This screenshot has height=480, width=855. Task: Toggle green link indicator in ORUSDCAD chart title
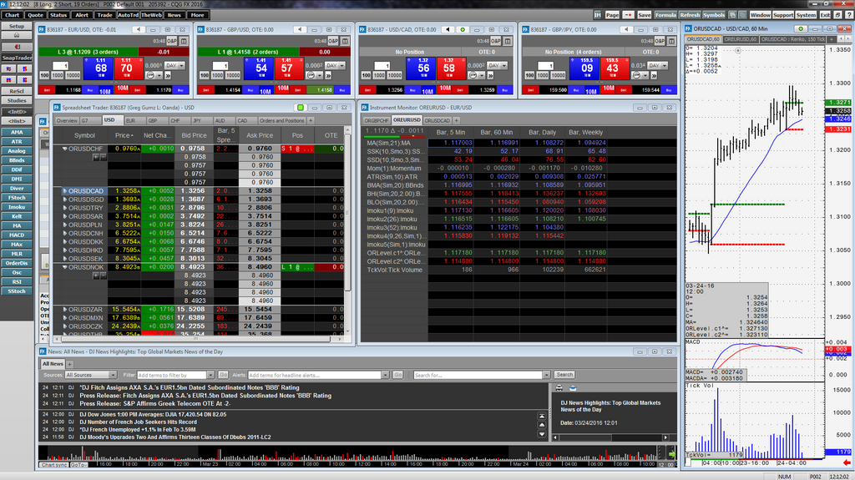801,28
